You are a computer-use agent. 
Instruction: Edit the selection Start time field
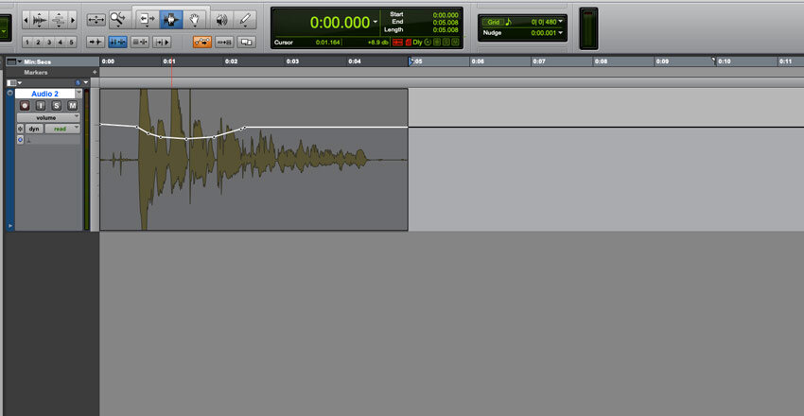tap(446, 15)
